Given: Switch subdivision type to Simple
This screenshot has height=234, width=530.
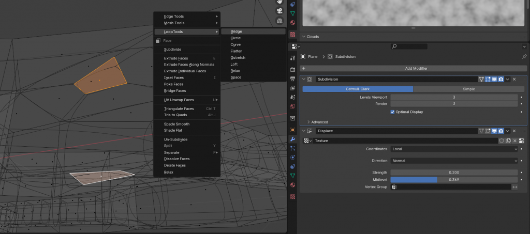Looking at the screenshot, I should pyautogui.click(x=468, y=89).
